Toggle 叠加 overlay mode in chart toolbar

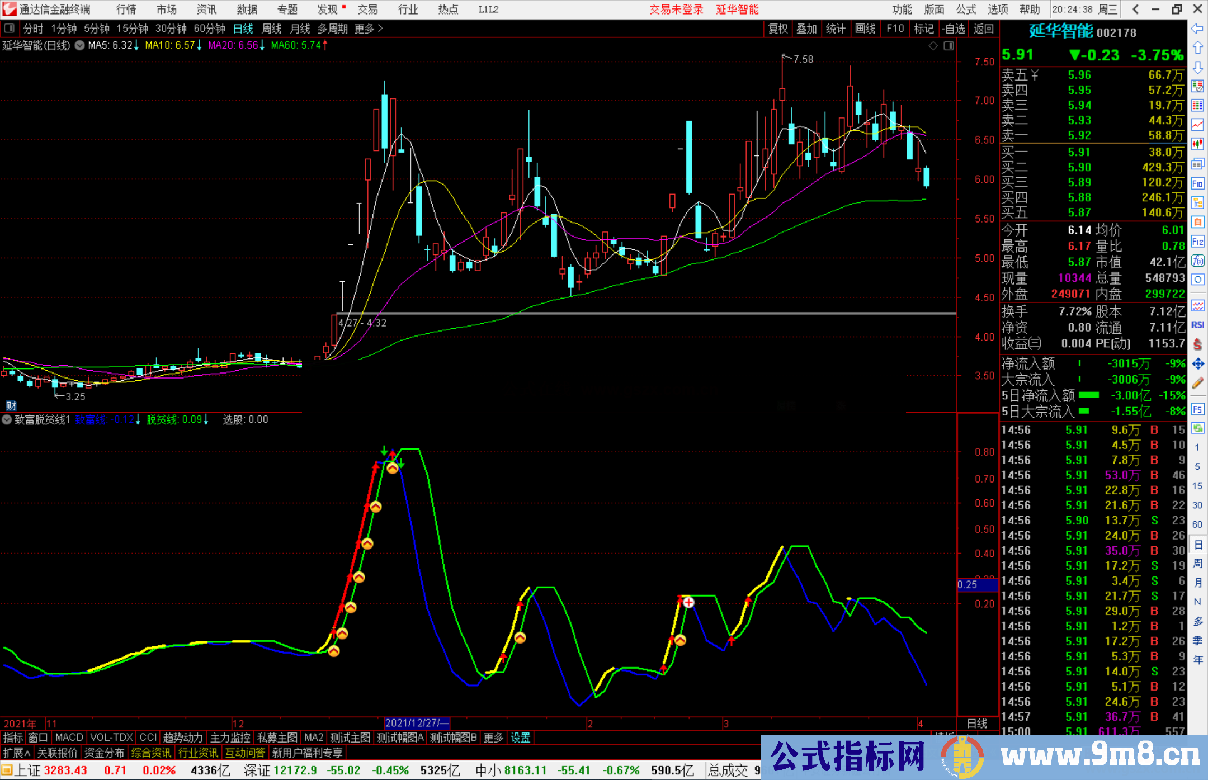click(x=807, y=29)
